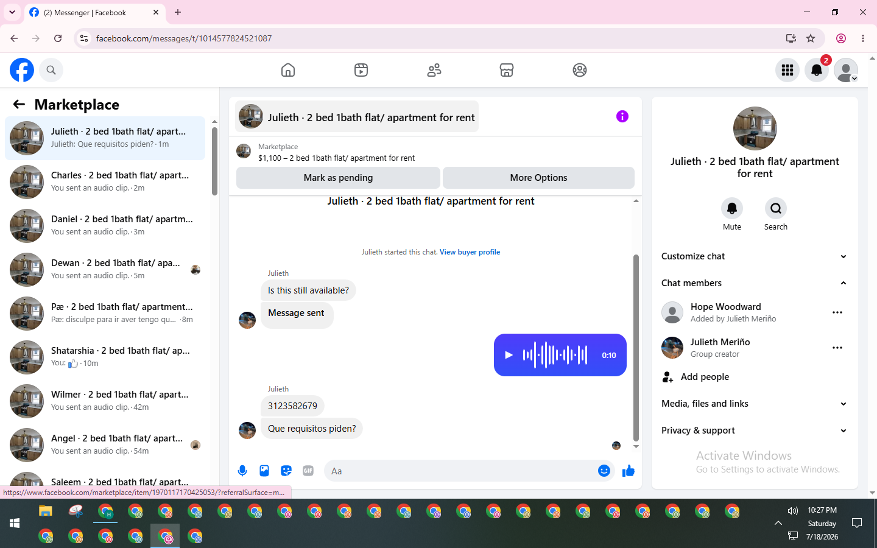Screen dimensions: 877x548
Task: Bookmark this page with the star icon
Action: tap(811, 38)
